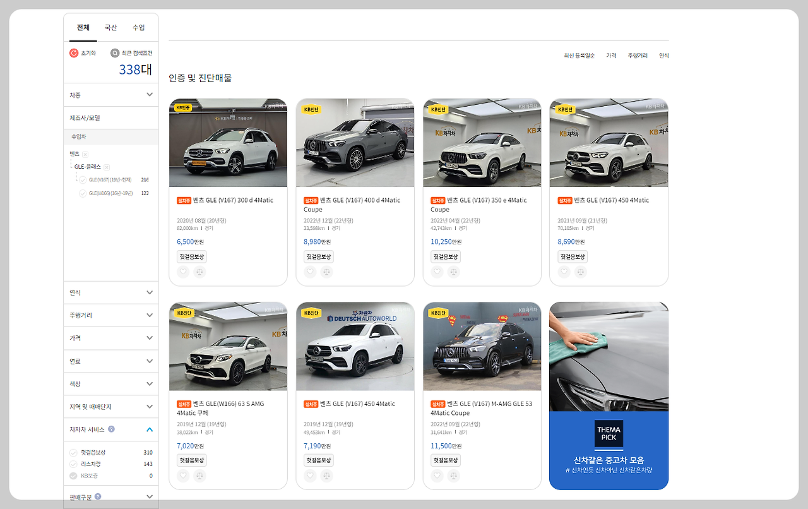
Task: Click 헛걸음보상 button on 7,020만원 card
Action: coord(192,460)
